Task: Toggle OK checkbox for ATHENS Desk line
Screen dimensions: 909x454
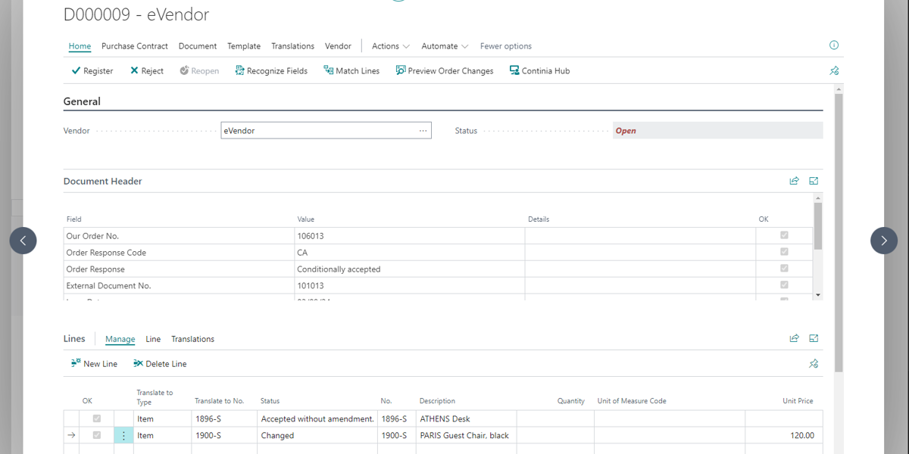Action: coord(96,418)
